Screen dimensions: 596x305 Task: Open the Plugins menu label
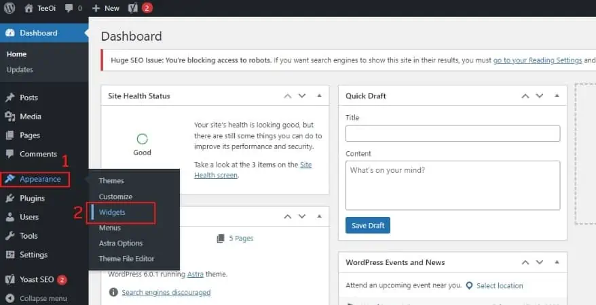click(32, 199)
